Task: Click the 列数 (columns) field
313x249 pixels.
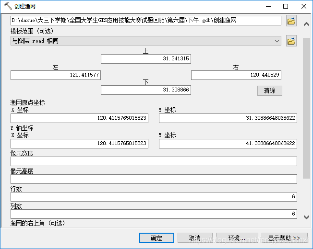Action: 154,214
